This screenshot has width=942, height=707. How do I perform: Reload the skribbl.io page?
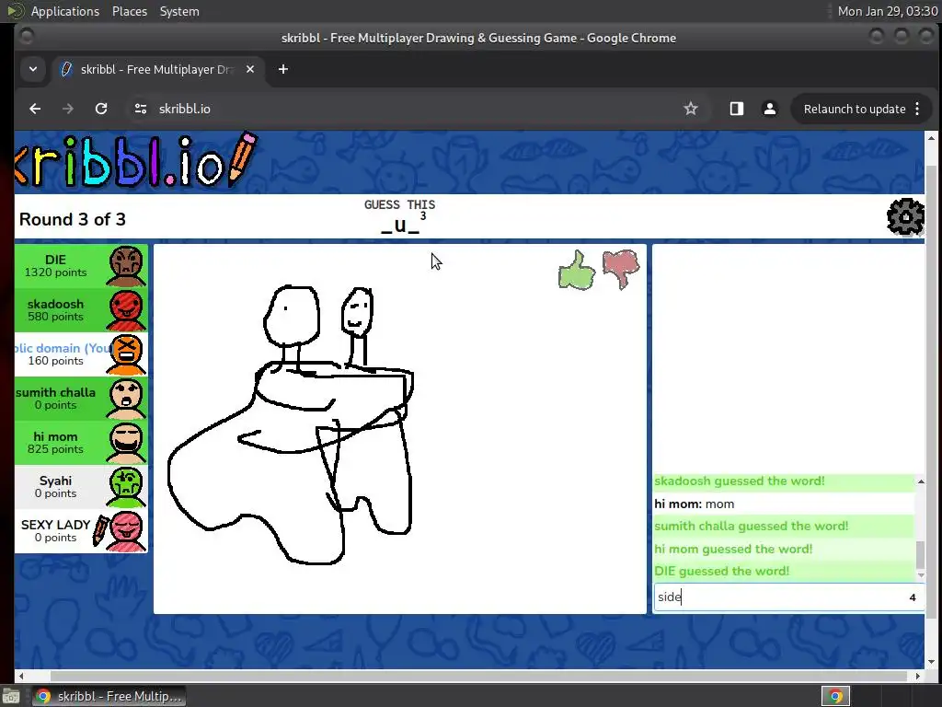[x=101, y=109]
